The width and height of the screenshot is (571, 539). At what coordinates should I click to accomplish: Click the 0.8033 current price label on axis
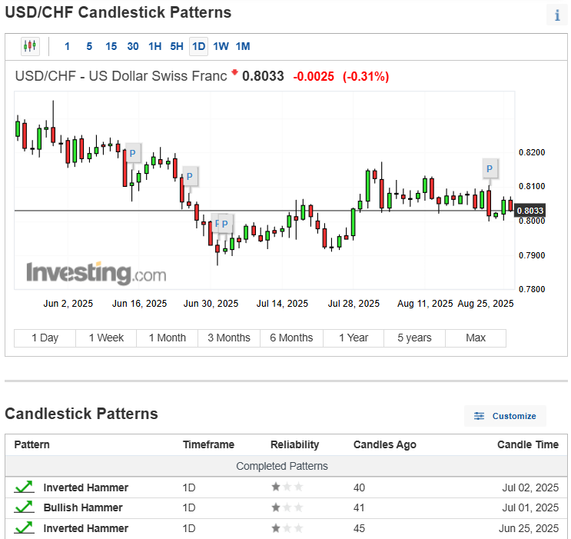point(530,211)
